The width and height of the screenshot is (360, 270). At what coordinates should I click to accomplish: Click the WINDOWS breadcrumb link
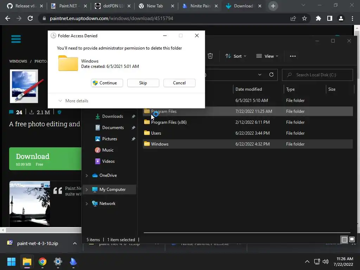point(18,61)
